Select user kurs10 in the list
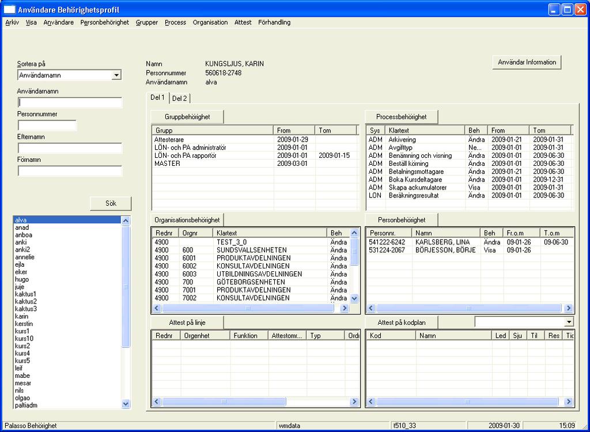590x432 pixels. pos(67,339)
